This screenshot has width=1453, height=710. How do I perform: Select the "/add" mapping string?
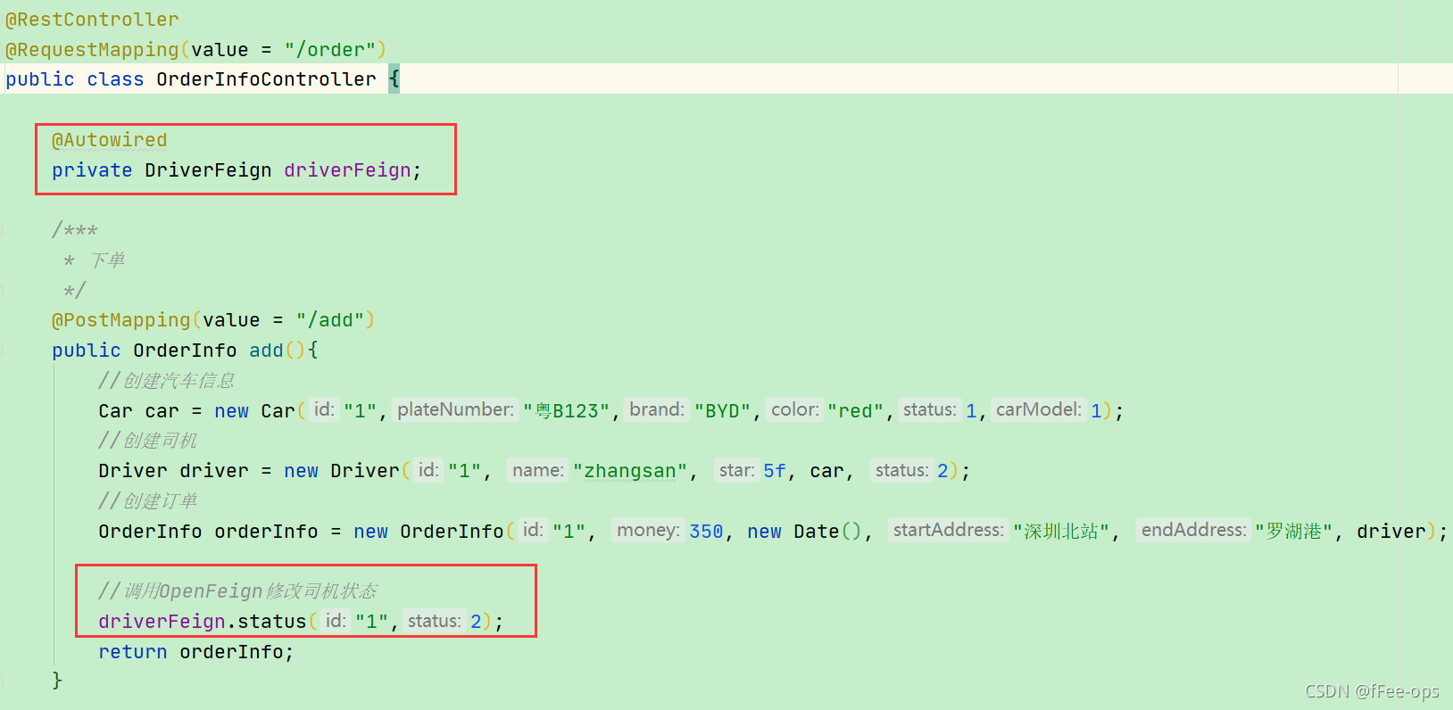click(330, 320)
